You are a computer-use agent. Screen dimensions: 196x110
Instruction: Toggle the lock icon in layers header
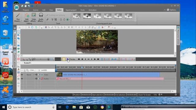click(24, 70)
